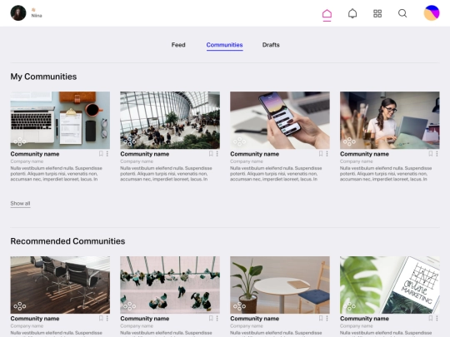The height and width of the screenshot is (337, 450).
Task: Click Community name under overhead crowd image
Action: 145,319
